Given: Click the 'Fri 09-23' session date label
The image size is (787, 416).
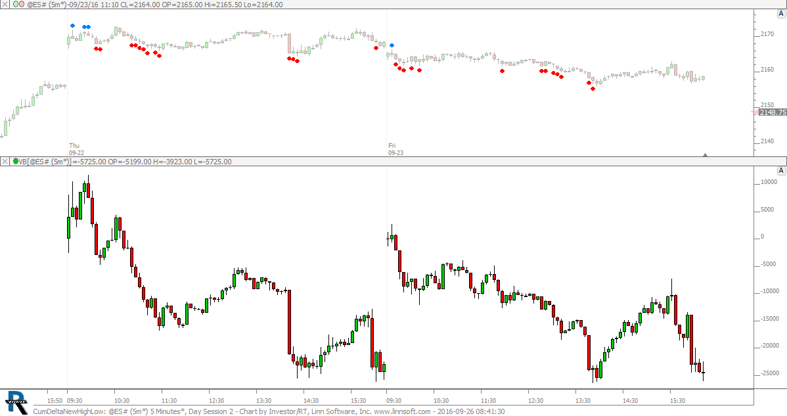Looking at the screenshot, I should [x=395, y=149].
